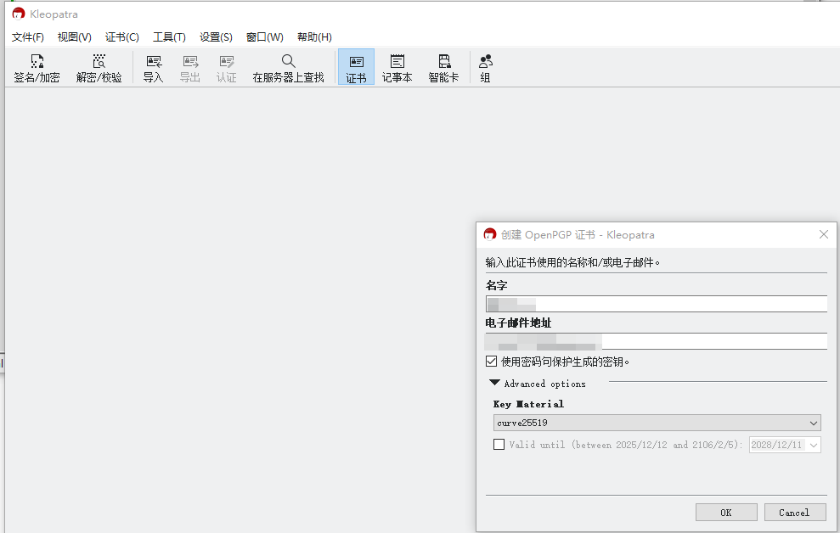Enable the Valid until checkbox
Viewport: 840px width, 533px height.
[499, 444]
